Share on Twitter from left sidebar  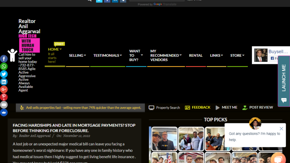(x=4, y=74)
